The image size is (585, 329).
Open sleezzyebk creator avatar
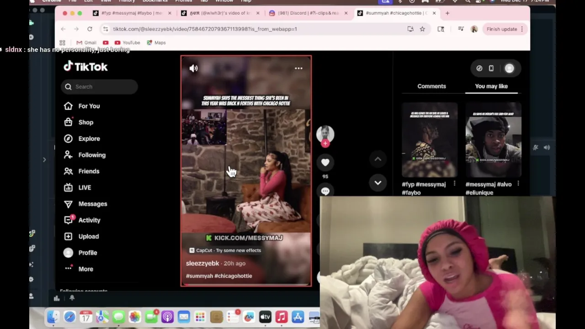(x=325, y=134)
